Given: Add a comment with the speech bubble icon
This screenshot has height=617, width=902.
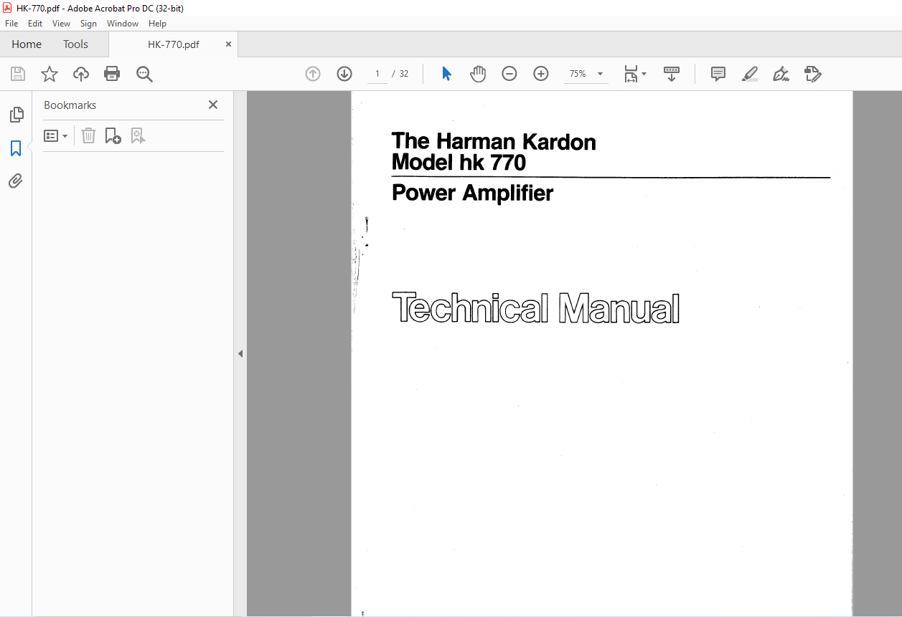Looking at the screenshot, I should pyautogui.click(x=718, y=74).
